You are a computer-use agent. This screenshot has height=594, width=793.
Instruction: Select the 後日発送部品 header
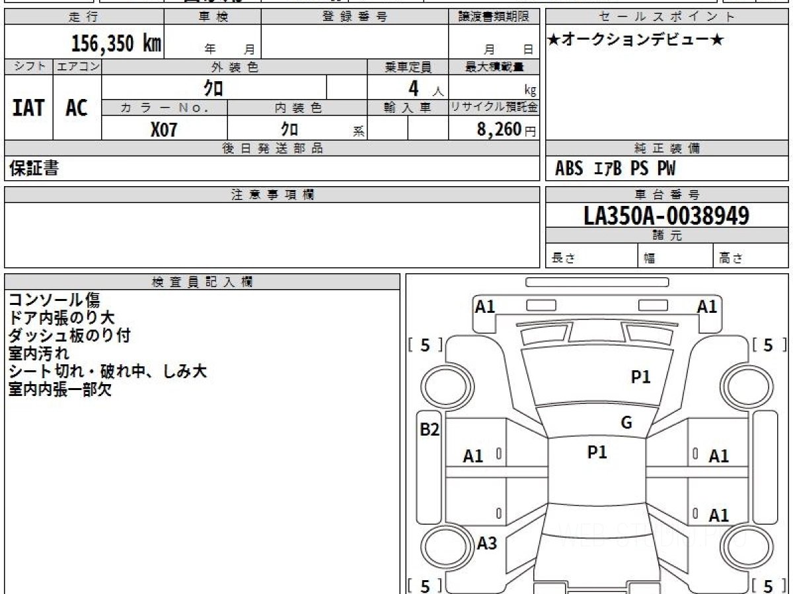coord(272,148)
